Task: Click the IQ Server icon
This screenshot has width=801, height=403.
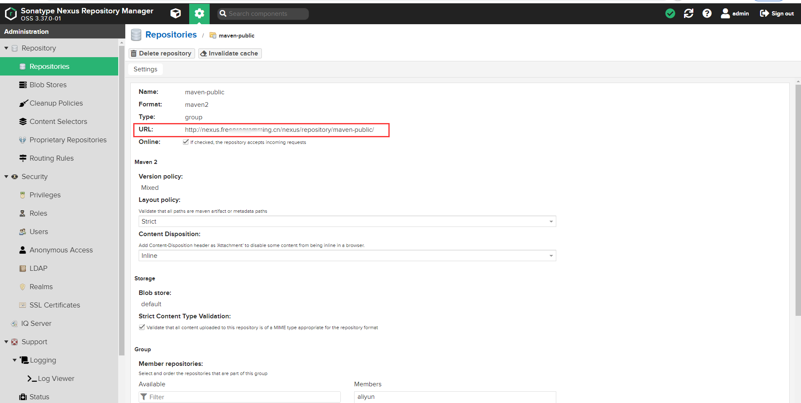Action: coord(14,323)
